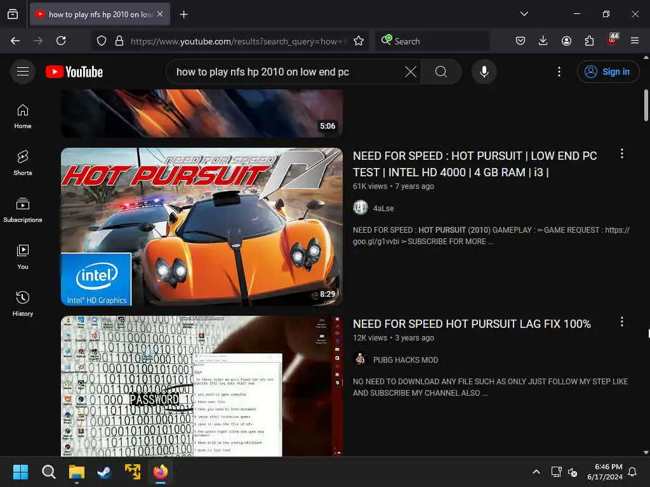Open YouTube settings three-dot menu
650x487 pixels.
559,72
